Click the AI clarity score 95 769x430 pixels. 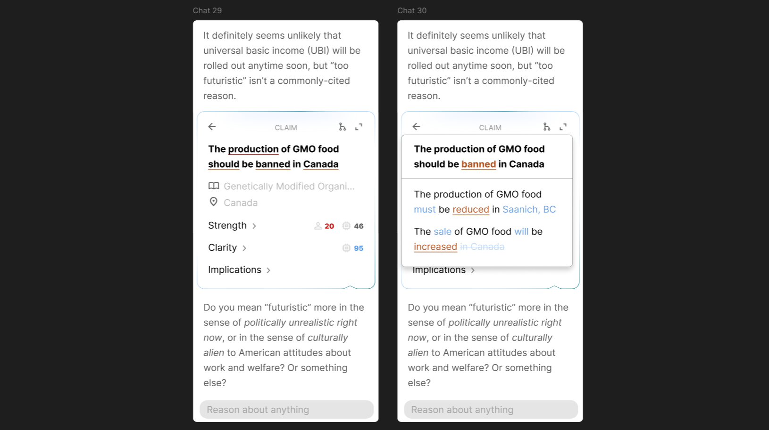[x=358, y=248]
